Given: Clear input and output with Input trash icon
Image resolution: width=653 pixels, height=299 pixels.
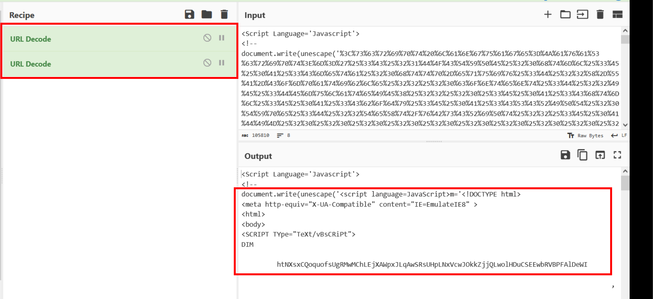Looking at the screenshot, I should pos(600,15).
